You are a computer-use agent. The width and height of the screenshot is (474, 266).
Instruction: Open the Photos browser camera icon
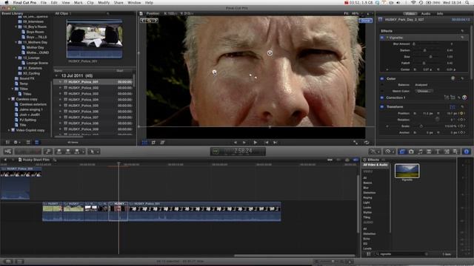click(411, 151)
